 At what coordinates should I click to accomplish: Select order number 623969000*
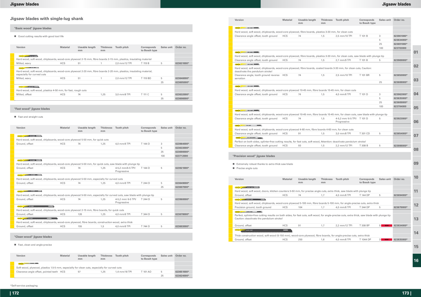coord(400,60)
